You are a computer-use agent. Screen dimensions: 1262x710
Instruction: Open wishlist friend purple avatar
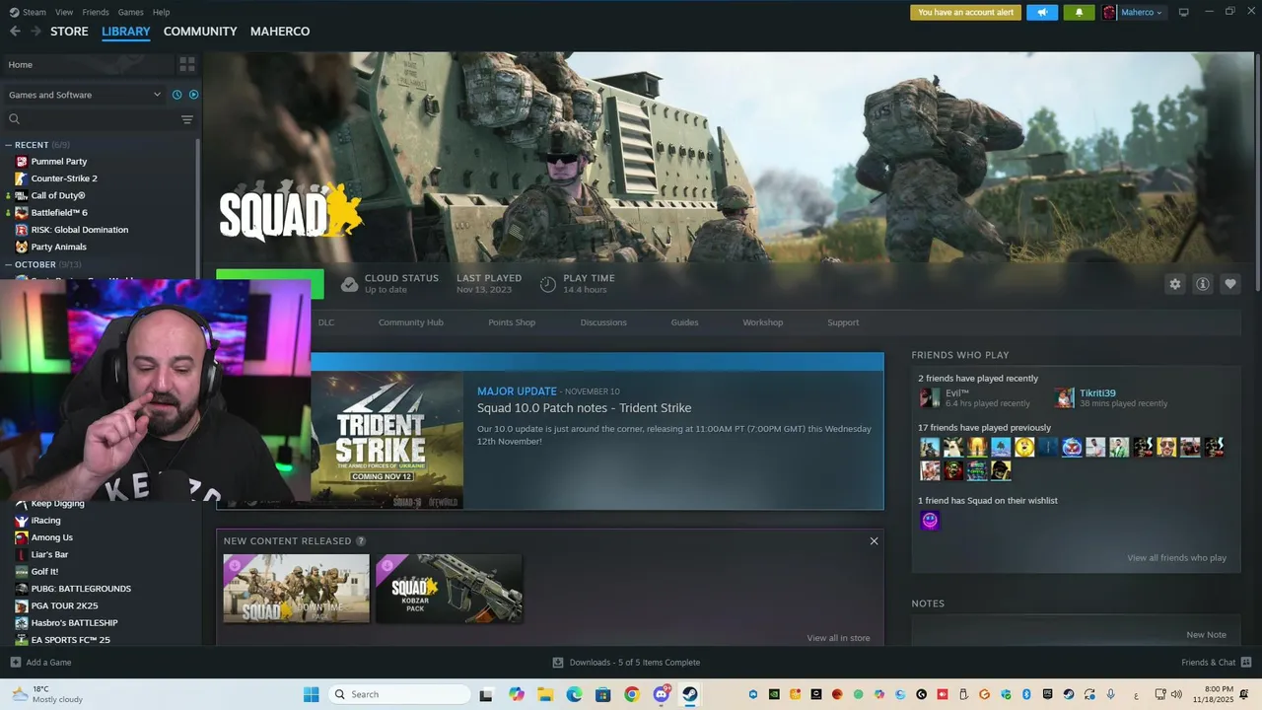[x=930, y=520]
